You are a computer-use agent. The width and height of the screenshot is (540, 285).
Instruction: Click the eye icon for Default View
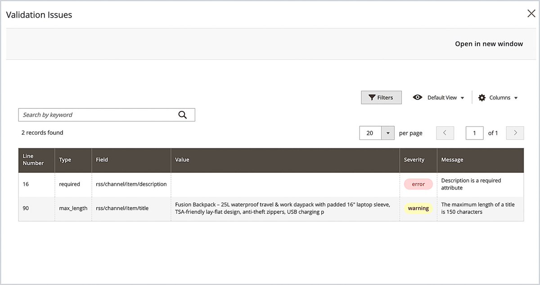[418, 97]
